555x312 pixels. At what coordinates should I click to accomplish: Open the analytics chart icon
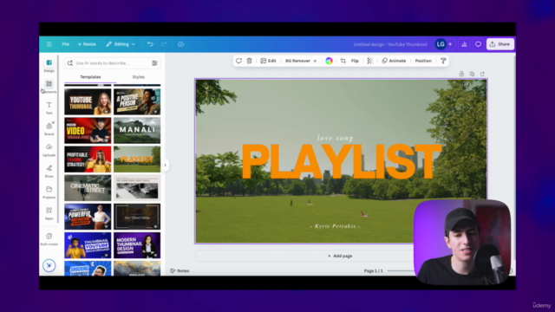point(464,44)
